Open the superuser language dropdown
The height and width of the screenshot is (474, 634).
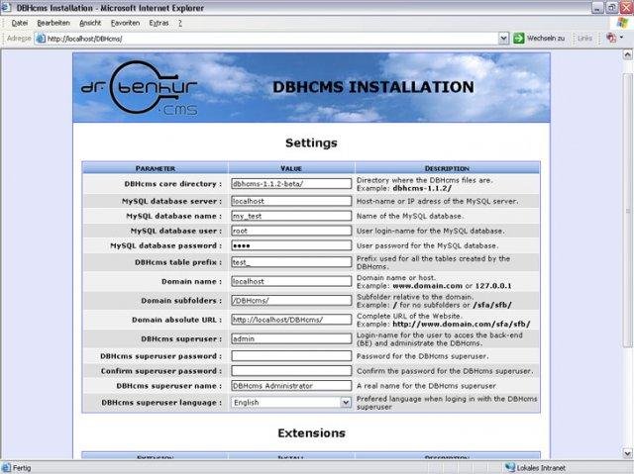[291, 403]
